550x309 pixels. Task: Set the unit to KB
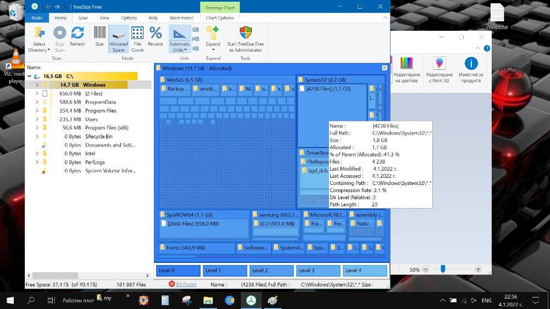(x=196, y=49)
